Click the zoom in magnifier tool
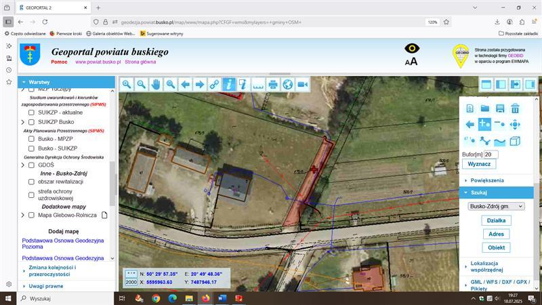 pyautogui.click(x=127, y=84)
